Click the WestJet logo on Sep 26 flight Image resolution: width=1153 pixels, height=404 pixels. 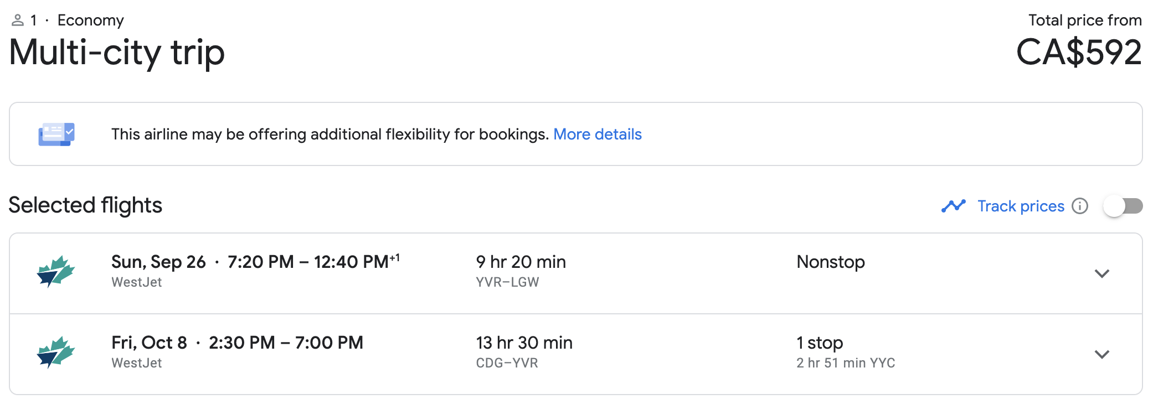tap(56, 271)
